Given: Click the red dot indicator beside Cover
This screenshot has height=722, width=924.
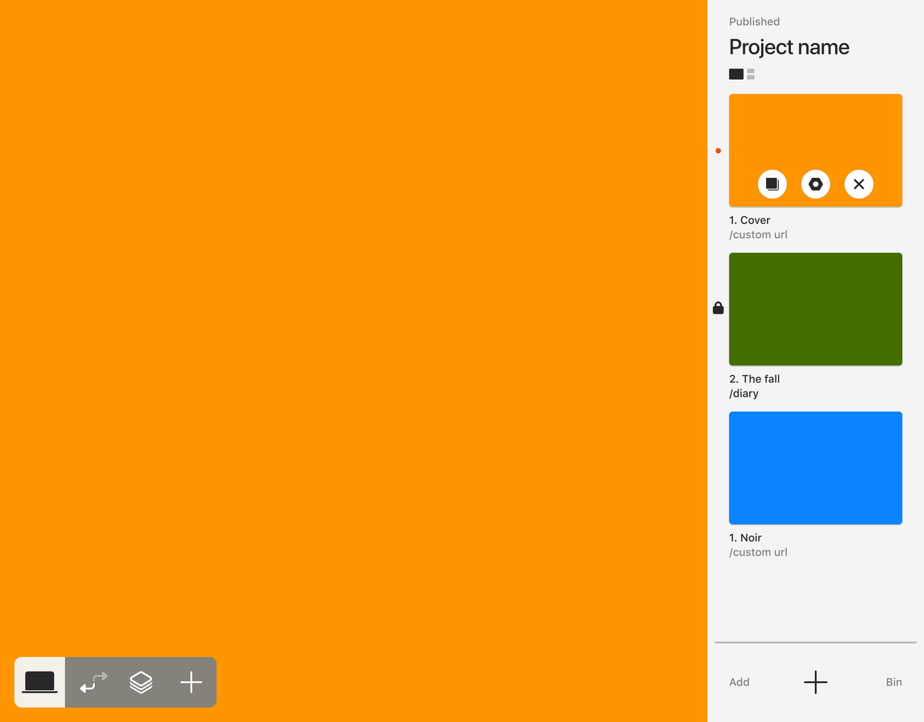Looking at the screenshot, I should click(718, 151).
